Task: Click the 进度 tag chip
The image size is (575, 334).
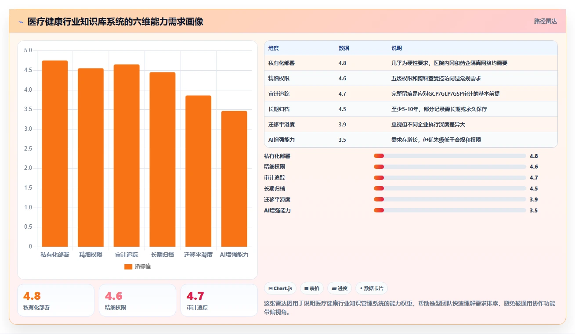Action: coord(340,288)
